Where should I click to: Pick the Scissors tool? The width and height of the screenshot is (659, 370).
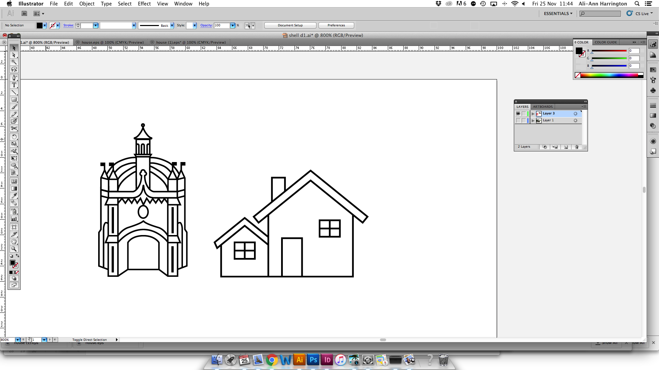click(x=14, y=128)
